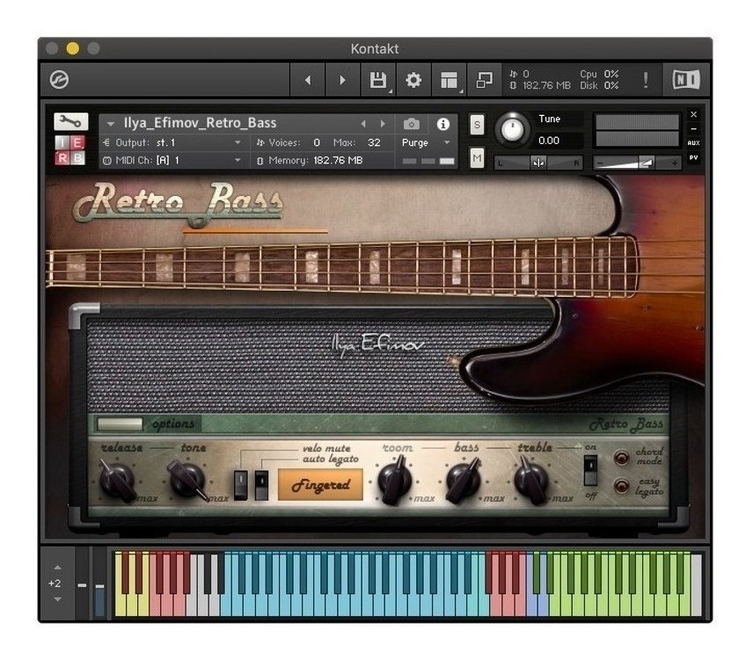Click the mod wheel

click(100, 583)
